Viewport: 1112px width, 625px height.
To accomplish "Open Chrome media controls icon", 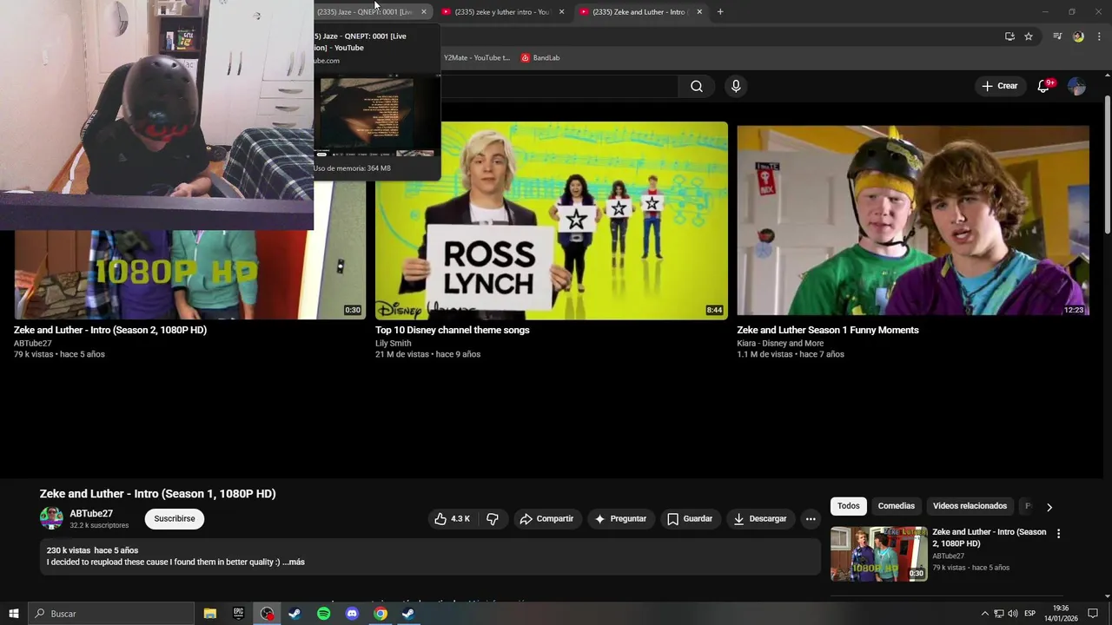I will pos(1057,36).
